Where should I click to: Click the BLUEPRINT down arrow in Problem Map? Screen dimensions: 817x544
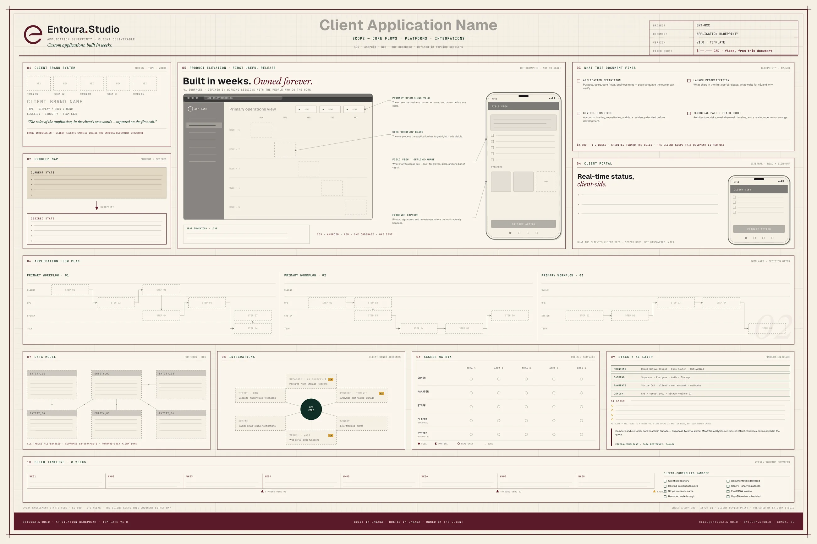click(96, 206)
